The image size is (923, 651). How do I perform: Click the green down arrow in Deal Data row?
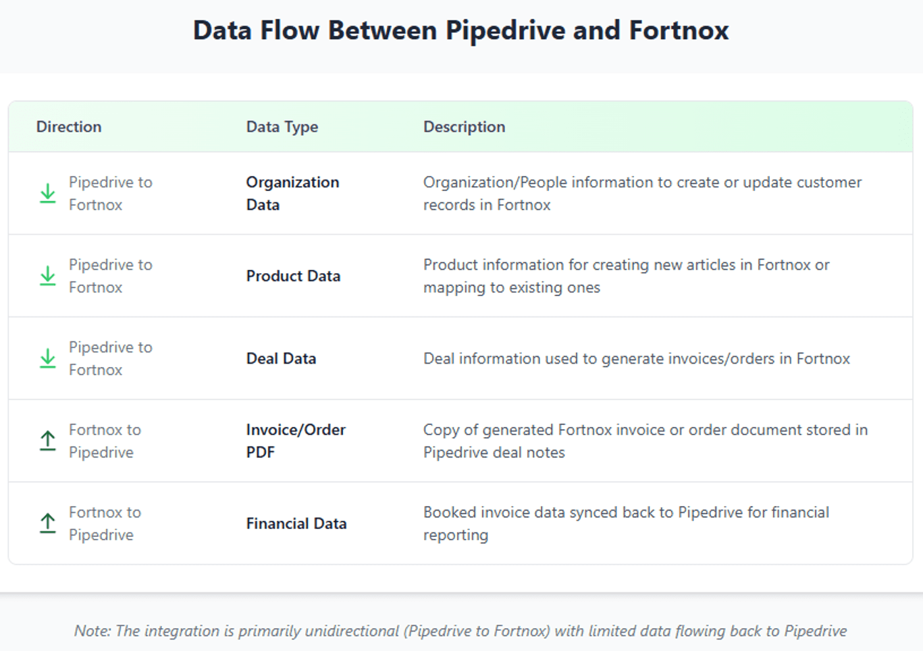click(x=47, y=358)
